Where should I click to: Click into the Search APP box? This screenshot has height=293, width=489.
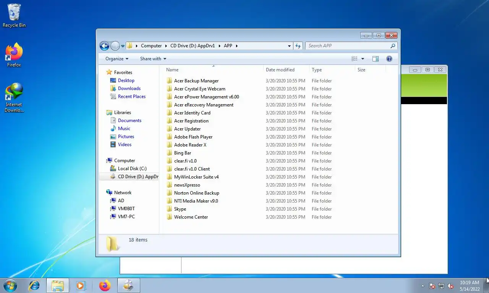(x=348, y=46)
